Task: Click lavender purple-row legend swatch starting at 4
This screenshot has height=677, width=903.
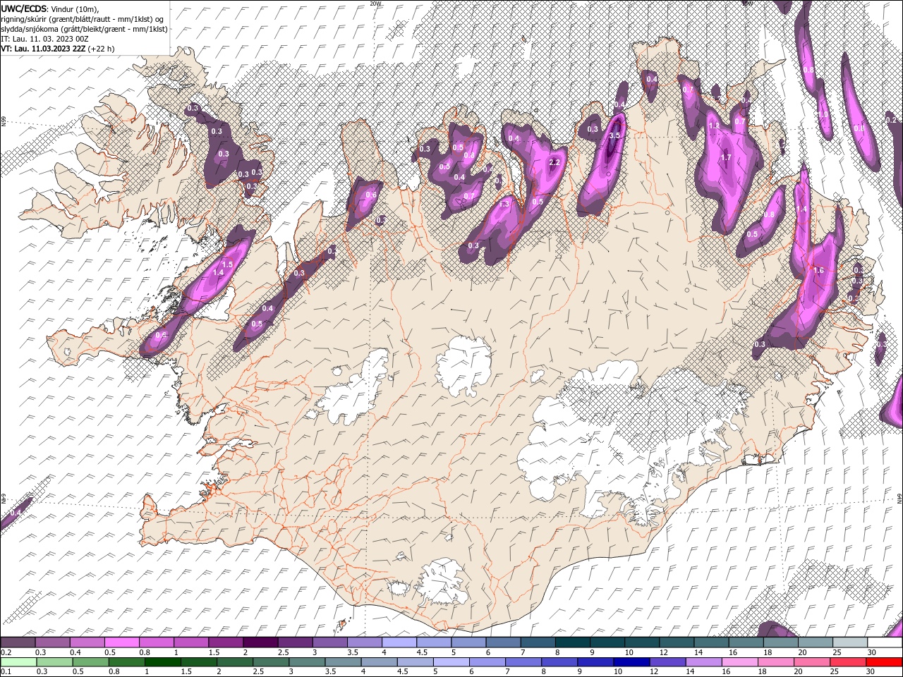Action: point(399,642)
